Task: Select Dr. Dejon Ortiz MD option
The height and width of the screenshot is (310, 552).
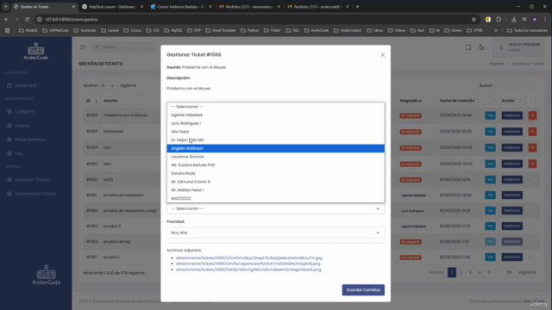Action: pyautogui.click(x=275, y=139)
